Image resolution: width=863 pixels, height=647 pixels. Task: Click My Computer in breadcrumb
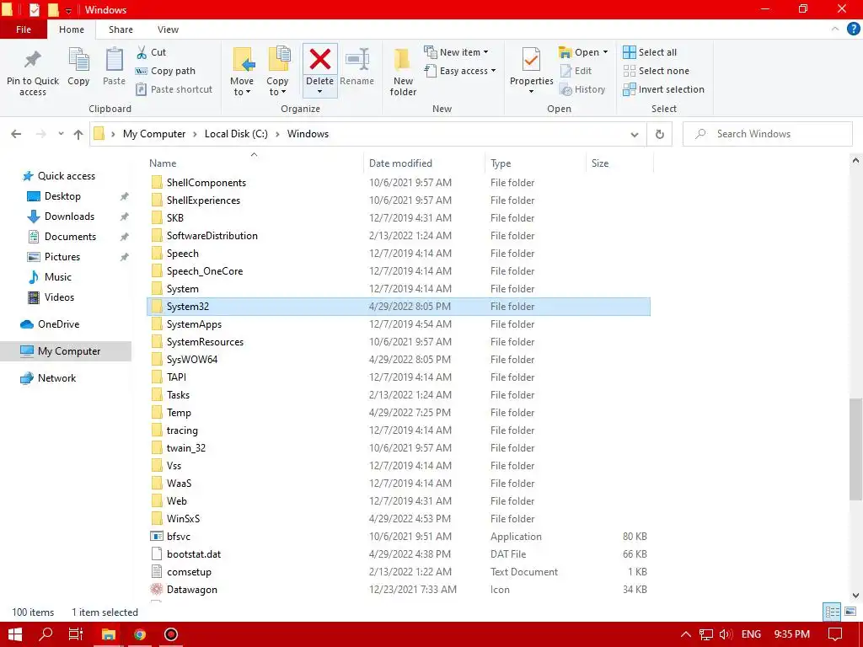[154, 134]
